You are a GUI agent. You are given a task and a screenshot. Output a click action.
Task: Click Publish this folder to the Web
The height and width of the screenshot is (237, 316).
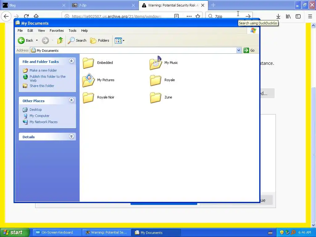pyautogui.click(x=48, y=78)
